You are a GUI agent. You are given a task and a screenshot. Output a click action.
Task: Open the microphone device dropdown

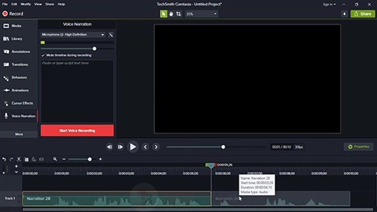(x=73, y=35)
